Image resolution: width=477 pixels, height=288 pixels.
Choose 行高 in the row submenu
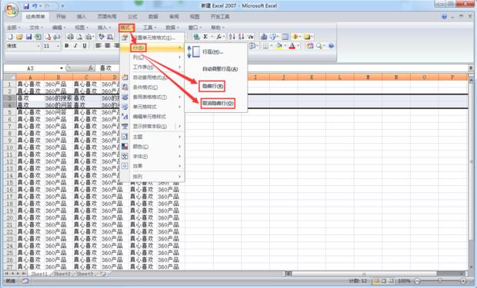(x=212, y=52)
